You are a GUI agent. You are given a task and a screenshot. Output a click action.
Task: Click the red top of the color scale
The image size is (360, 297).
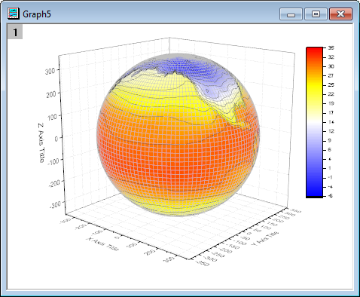click(314, 51)
